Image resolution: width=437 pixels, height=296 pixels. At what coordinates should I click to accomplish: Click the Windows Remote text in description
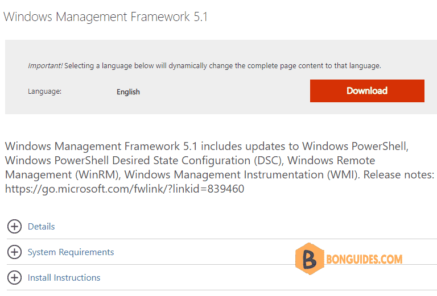331,161
